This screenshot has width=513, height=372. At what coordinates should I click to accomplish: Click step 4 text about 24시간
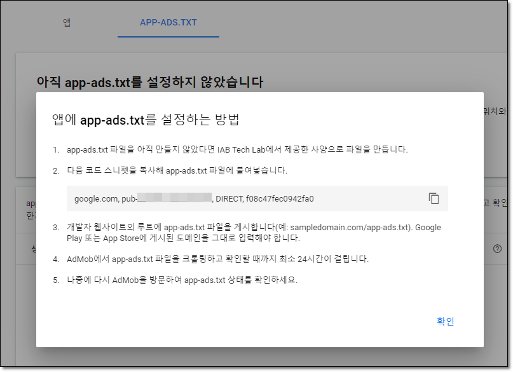click(217, 259)
